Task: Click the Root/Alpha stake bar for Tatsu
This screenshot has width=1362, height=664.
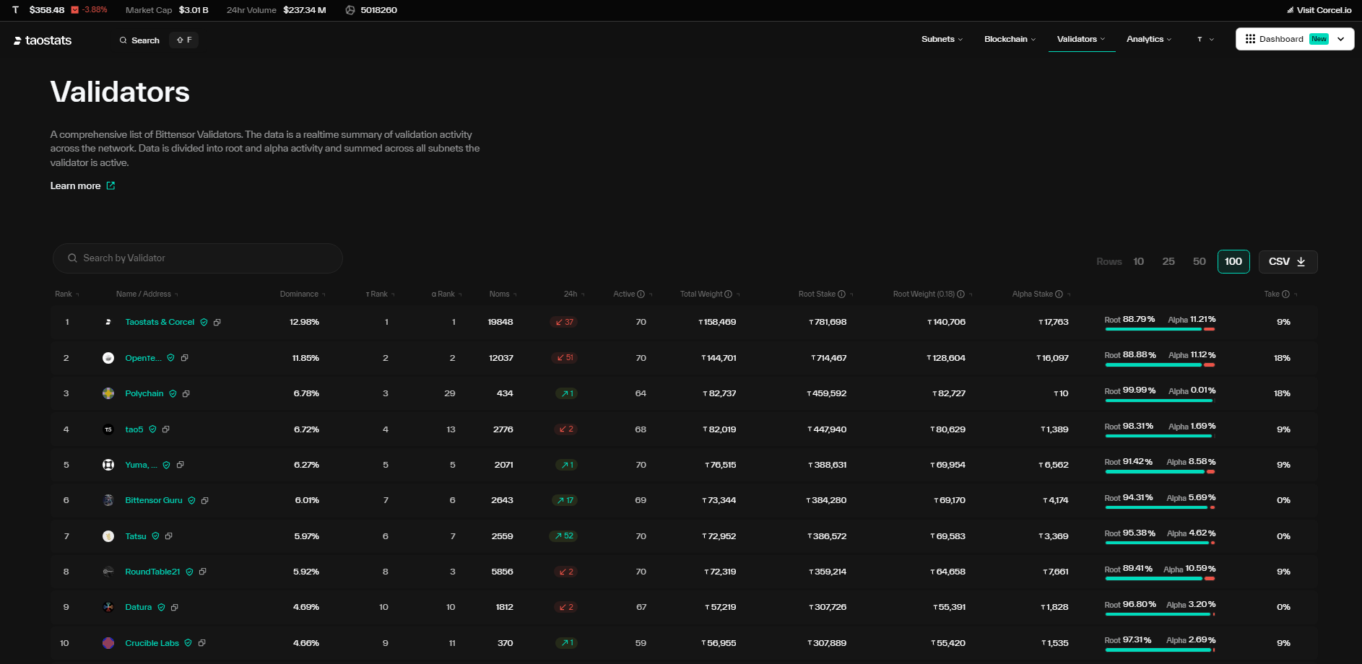Action: click(x=1160, y=543)
